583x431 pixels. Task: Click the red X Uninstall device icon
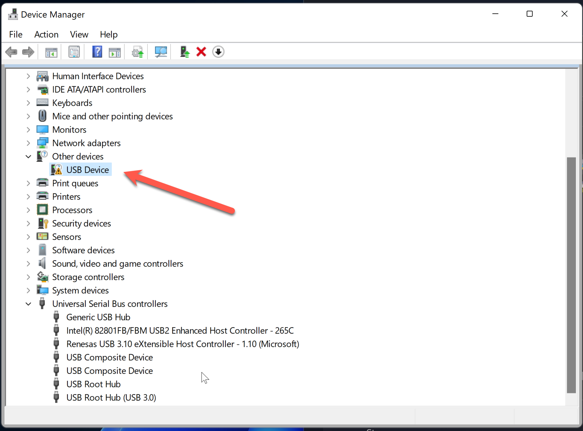(201, 52)
